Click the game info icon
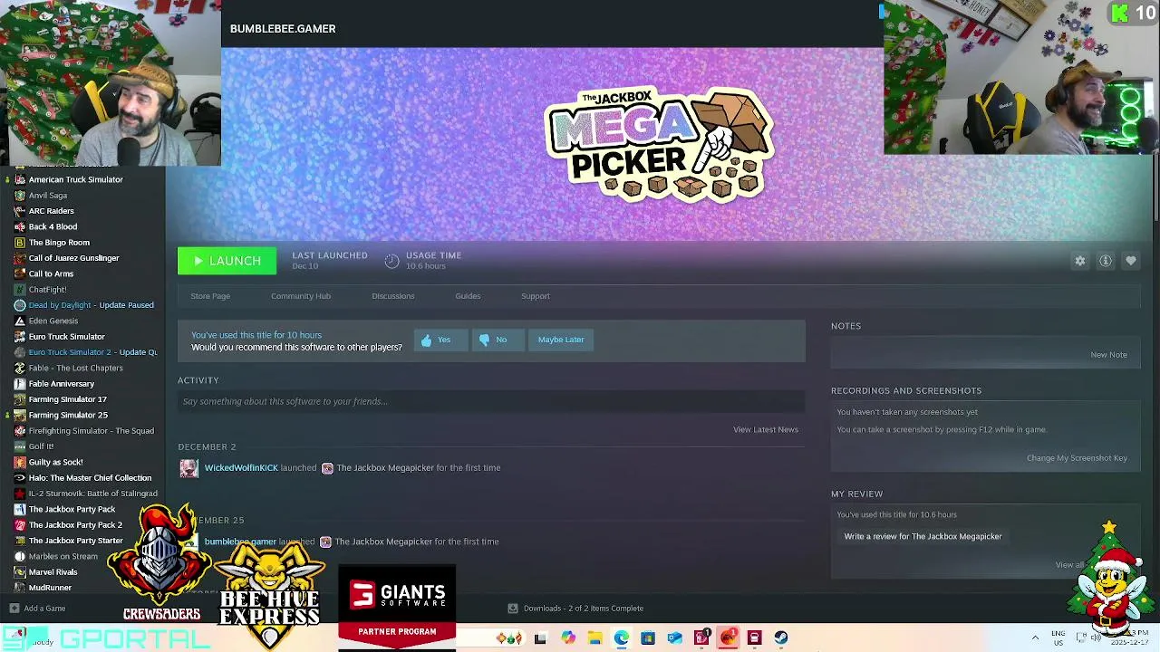The image size is (1160, 652). click(x=1106, y=261)
